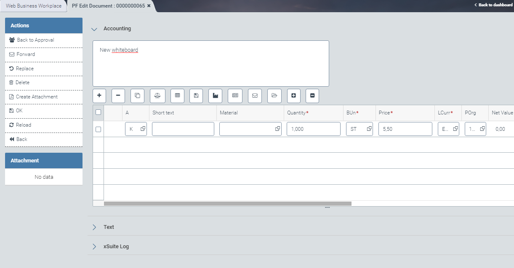The image size is (514, 268).
Task: Click the whiteboard link in the note
Action: click(126, 50)
